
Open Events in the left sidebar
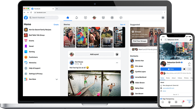(x=29, y=41)
